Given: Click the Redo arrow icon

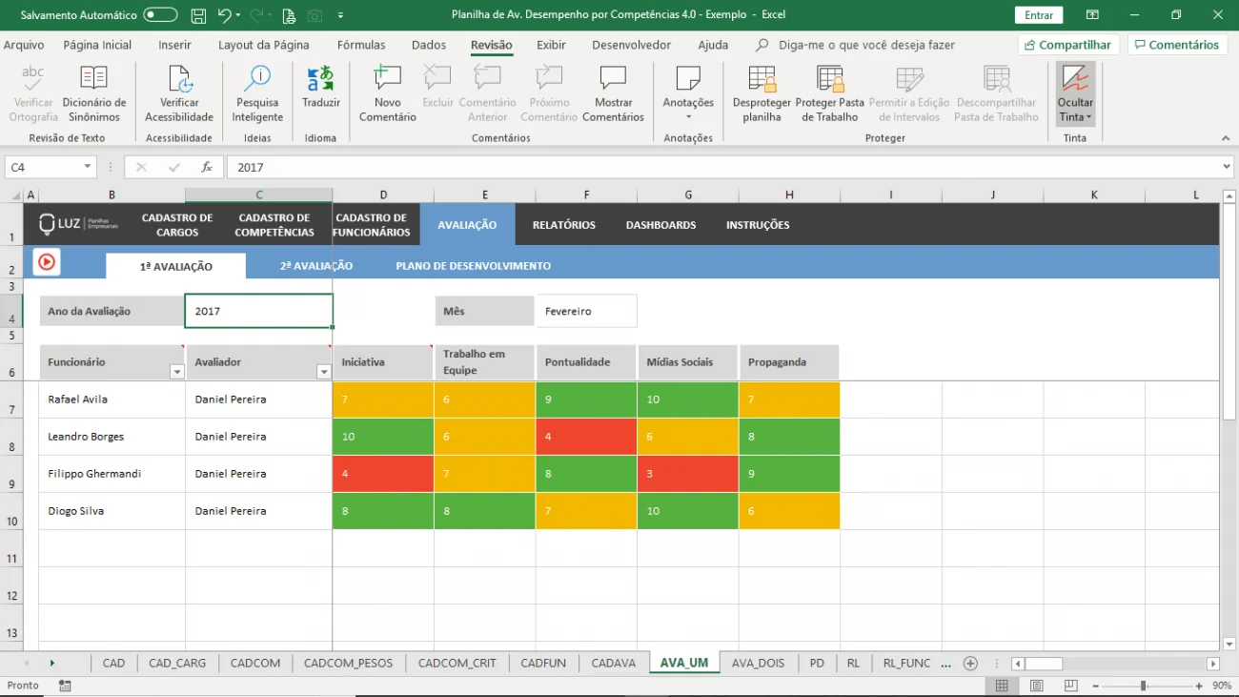Looking at the screenshot, I should tap(255, 15).
